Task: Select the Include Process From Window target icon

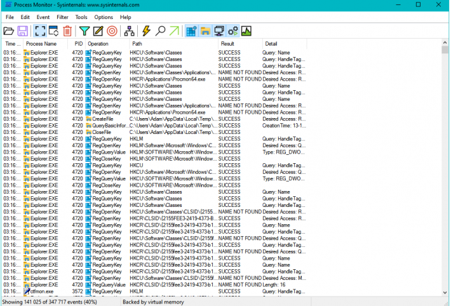Action: (112, 31)
